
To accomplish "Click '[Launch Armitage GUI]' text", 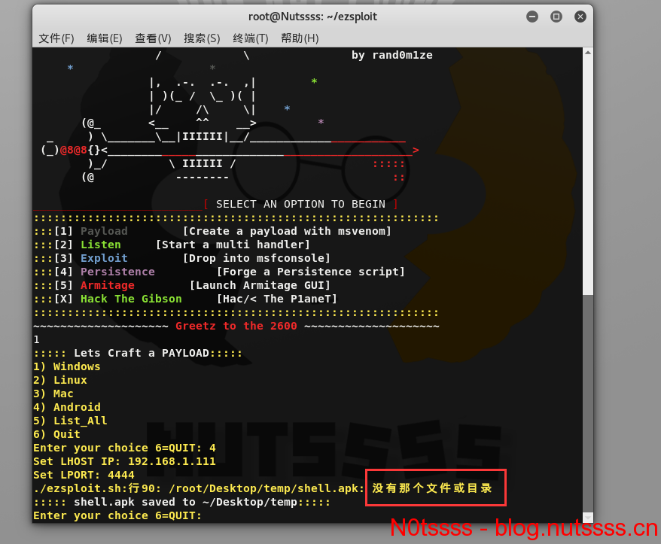I will coord(260,285).
